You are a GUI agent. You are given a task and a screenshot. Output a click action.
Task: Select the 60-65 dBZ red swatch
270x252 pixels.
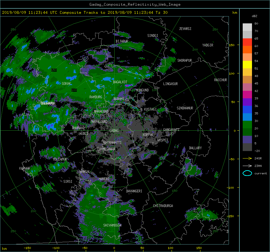pyautogui.click(x=247, y=42)
